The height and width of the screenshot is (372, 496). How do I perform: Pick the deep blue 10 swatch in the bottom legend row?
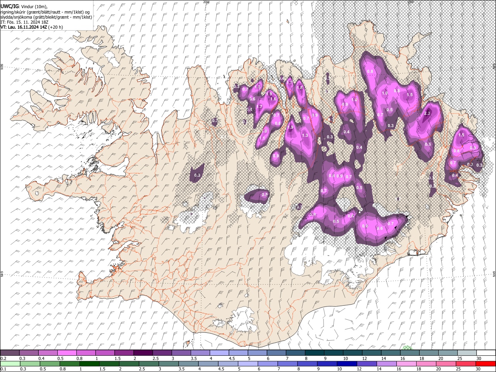(x=347, y=363)
